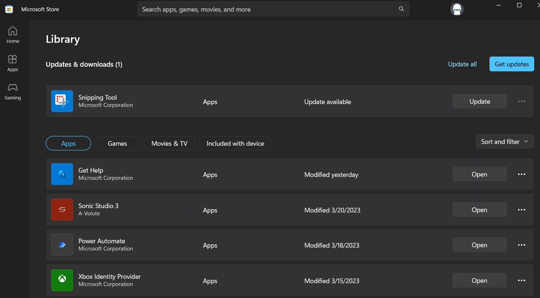Click the Modified 3/18/2023 text
Image resolution: width=540 pixels, height=298 pixels.
[x=332, y=245]
